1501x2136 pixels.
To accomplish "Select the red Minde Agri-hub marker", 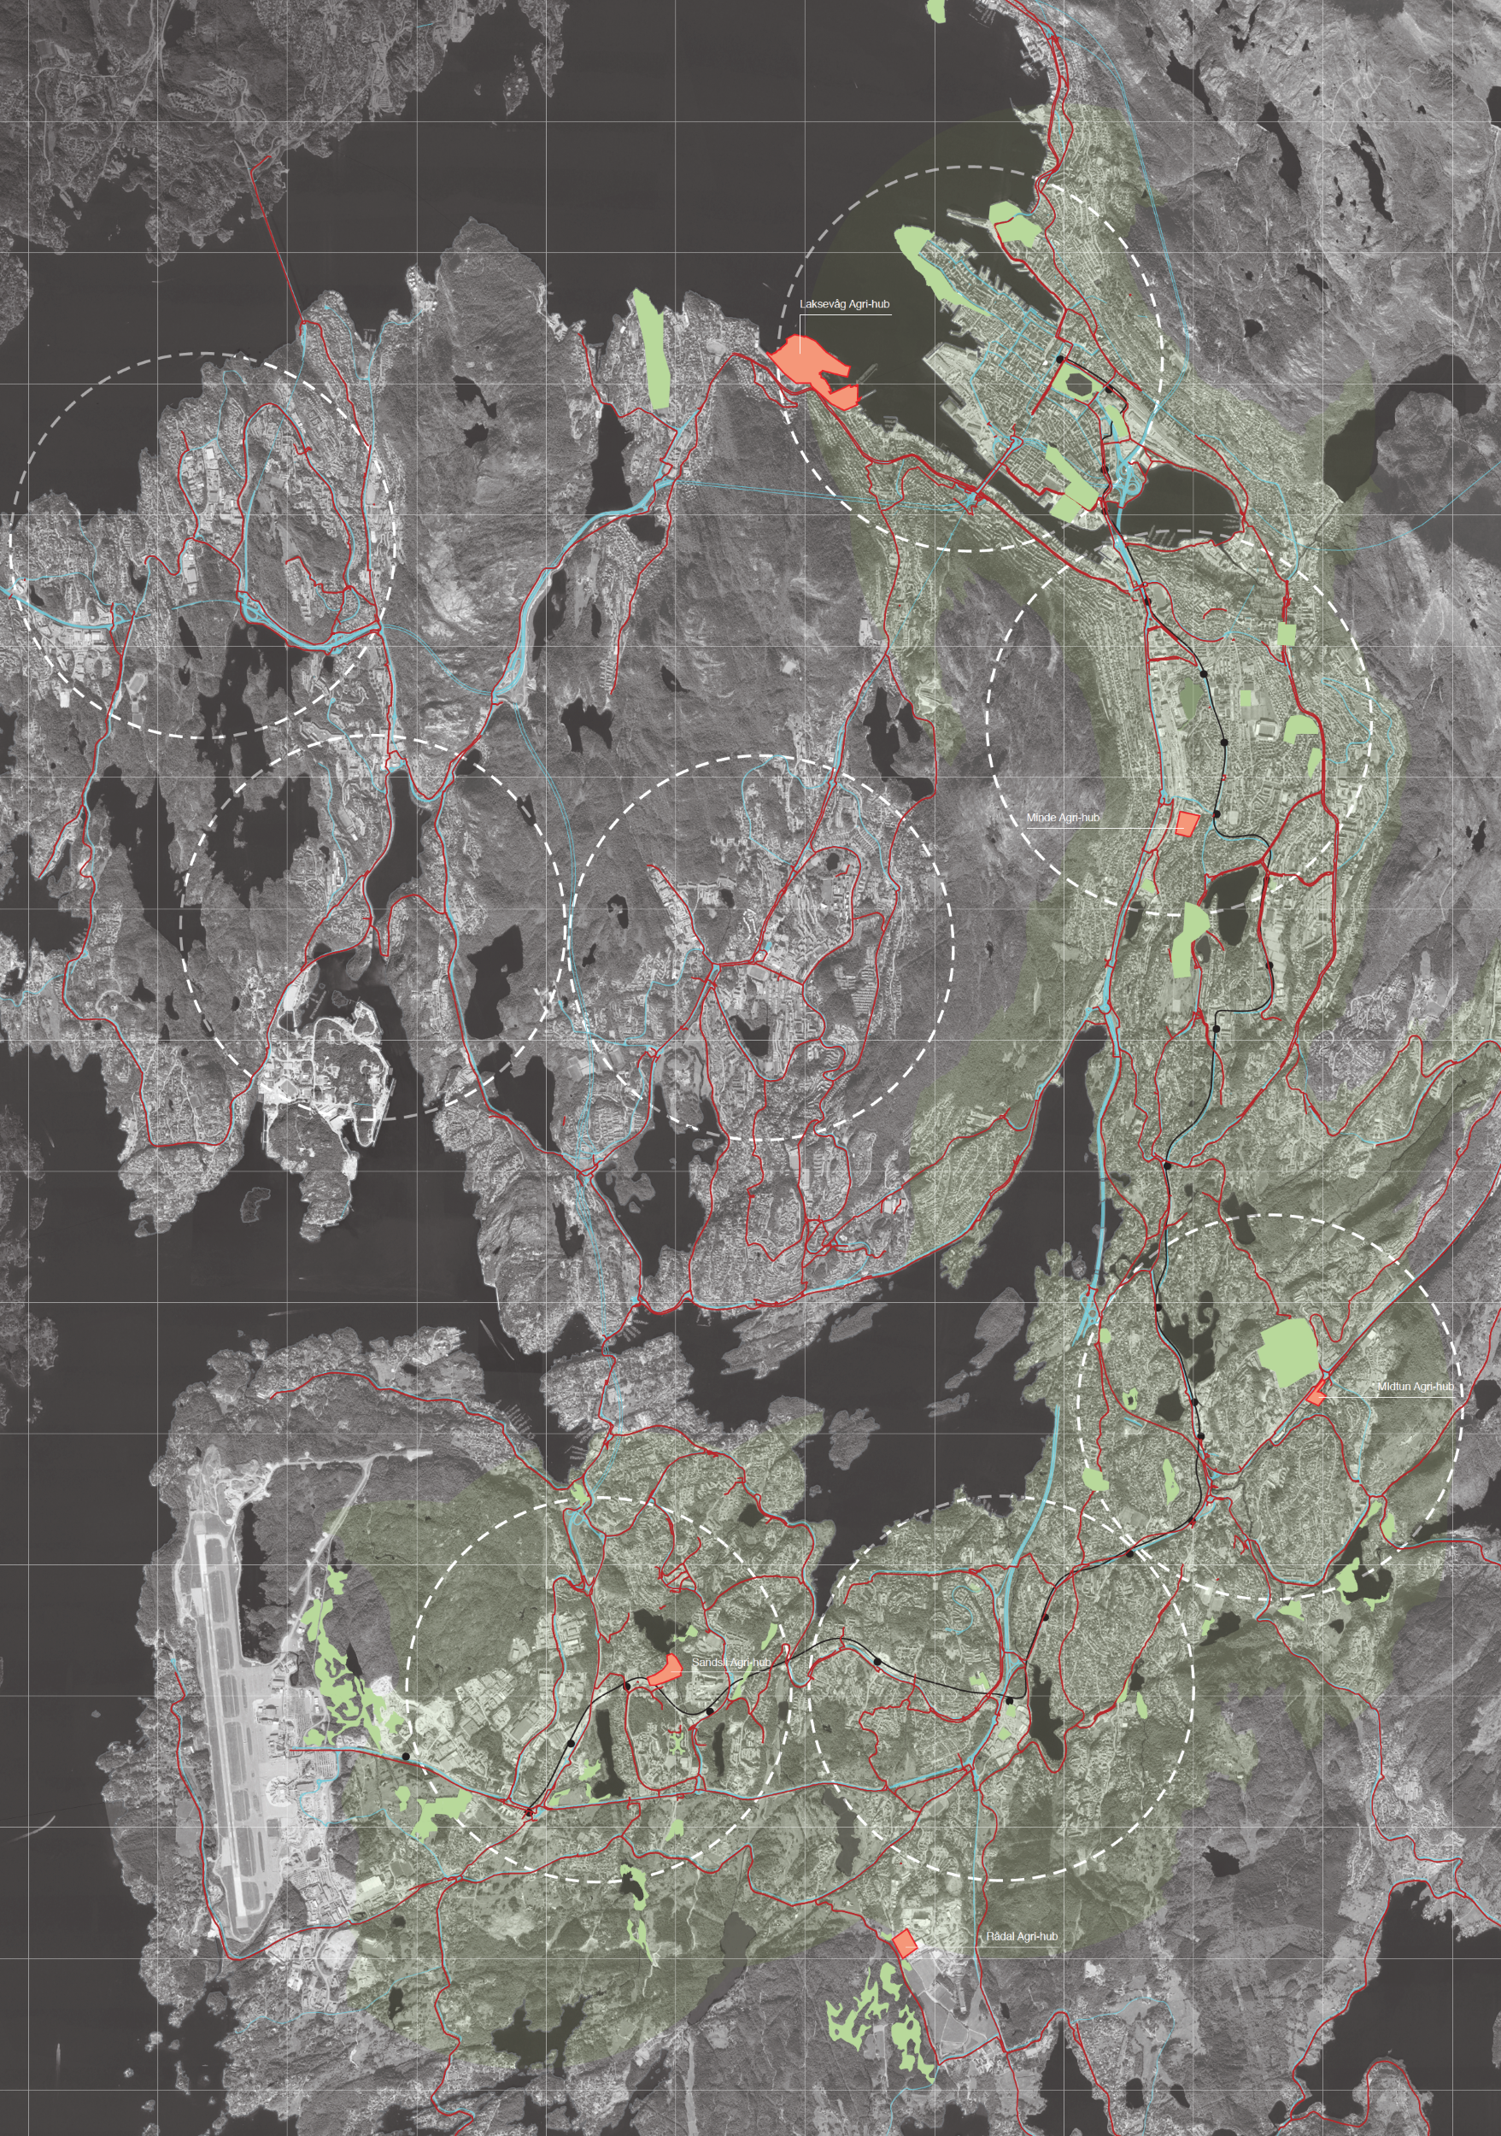I will [1186, 824].
